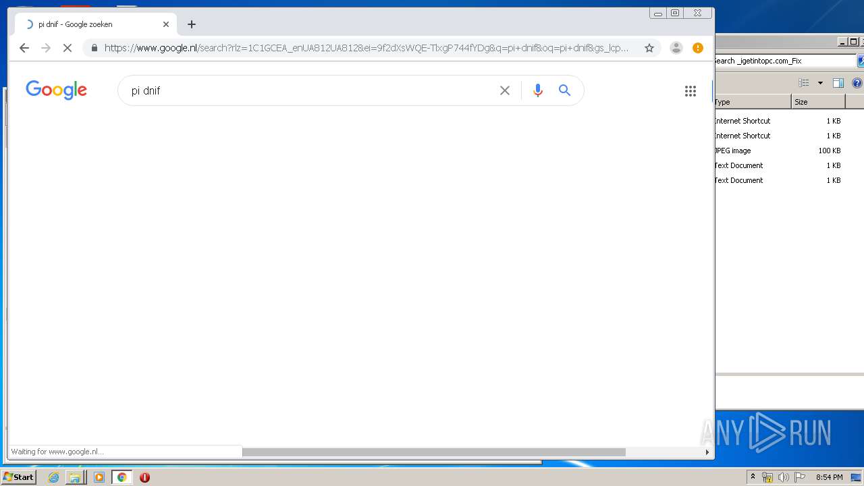Click the '100 KB' size value
The height and width of the screenshot is (486, 864).
[829, 151]
